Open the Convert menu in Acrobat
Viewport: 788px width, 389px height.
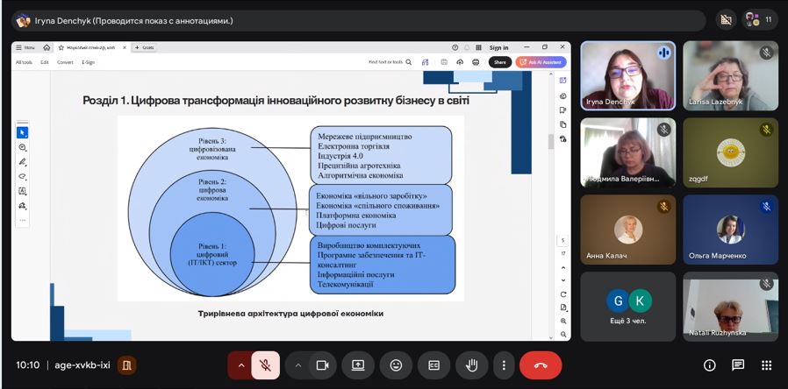(65, 62)
